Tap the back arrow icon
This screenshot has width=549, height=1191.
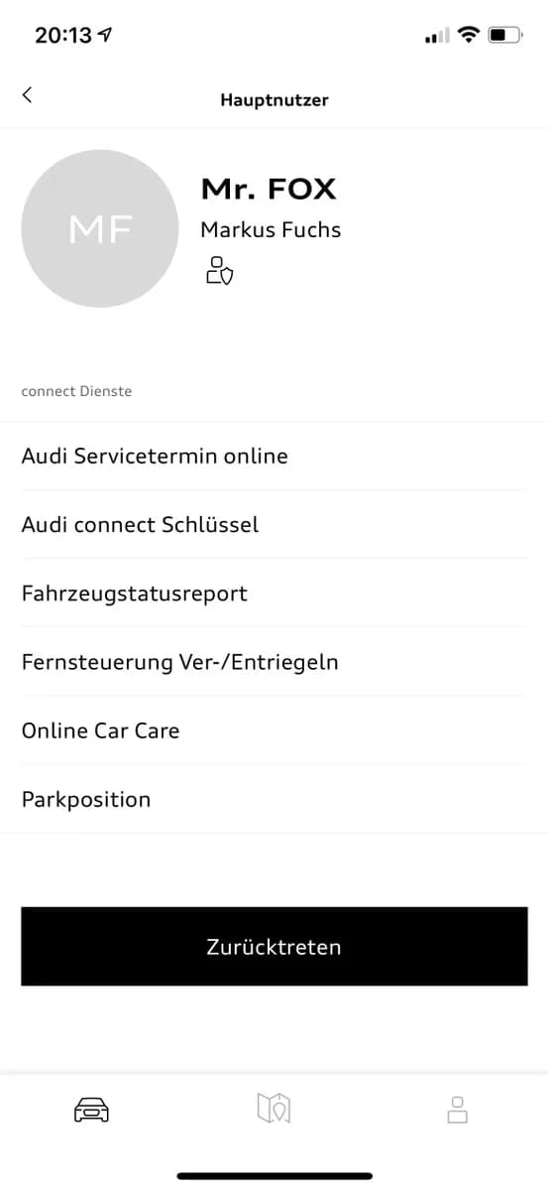[x=27, y=95]
